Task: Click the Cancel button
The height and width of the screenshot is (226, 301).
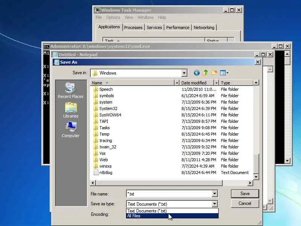Action: click(245, 203)
